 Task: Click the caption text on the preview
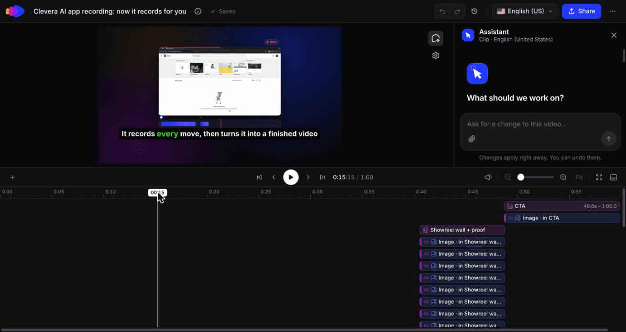point(220,134)
